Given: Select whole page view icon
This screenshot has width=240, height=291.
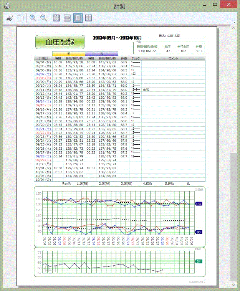Looking at the screenshot, I should 78,18.
